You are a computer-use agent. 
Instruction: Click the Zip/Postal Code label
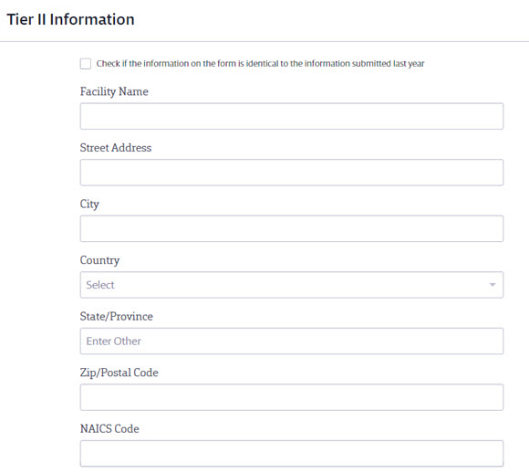(119, 373)
